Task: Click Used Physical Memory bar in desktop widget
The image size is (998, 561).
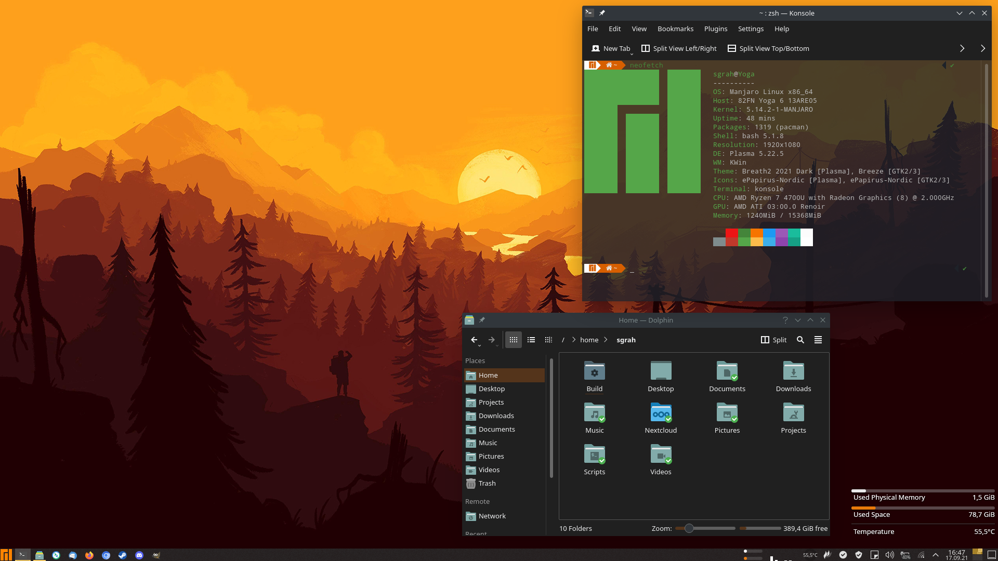Action: tap(923, 490)
